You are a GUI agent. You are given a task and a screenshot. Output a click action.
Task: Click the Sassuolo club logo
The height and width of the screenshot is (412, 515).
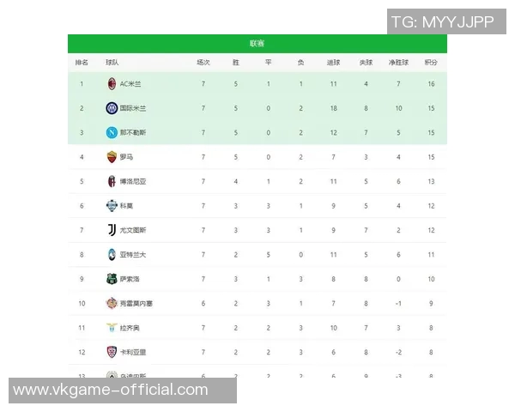[x=112, y=279]
